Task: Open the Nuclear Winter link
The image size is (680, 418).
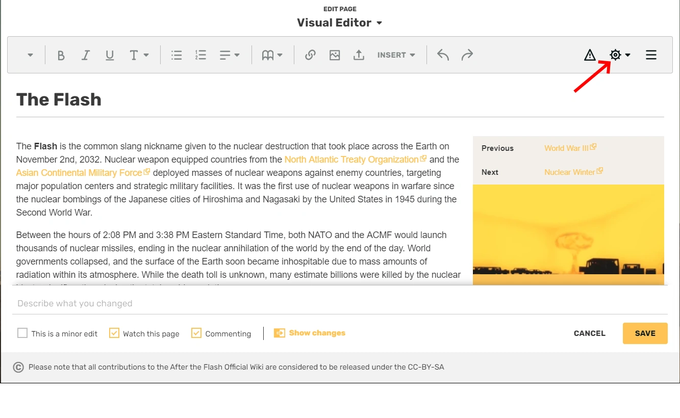Action: [573, 172]
